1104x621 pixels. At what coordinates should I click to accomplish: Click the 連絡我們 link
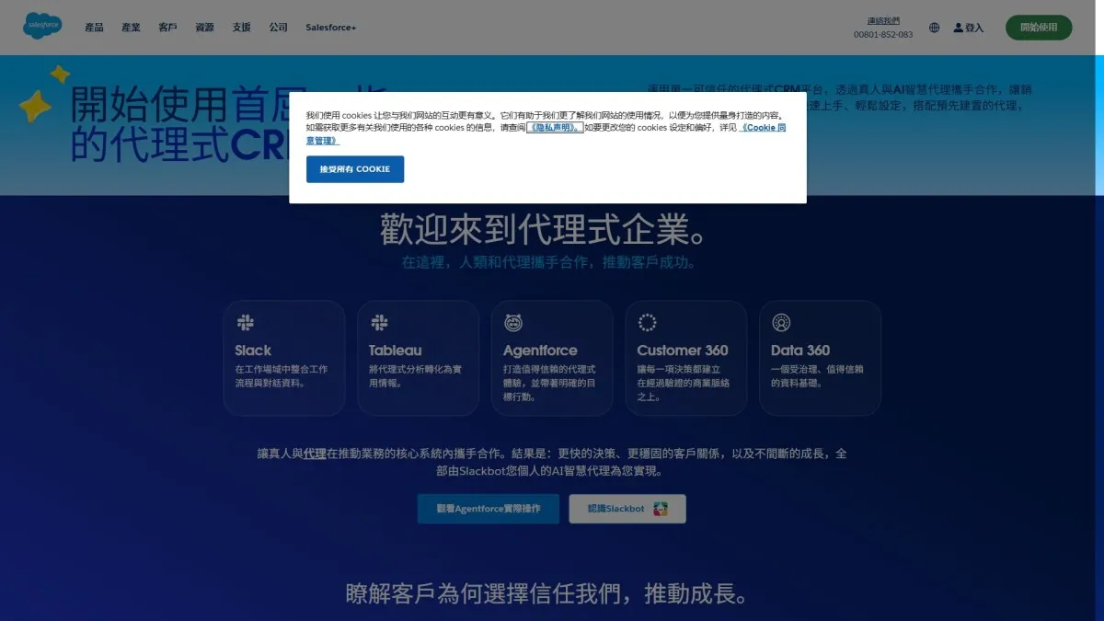click(883, 20)
